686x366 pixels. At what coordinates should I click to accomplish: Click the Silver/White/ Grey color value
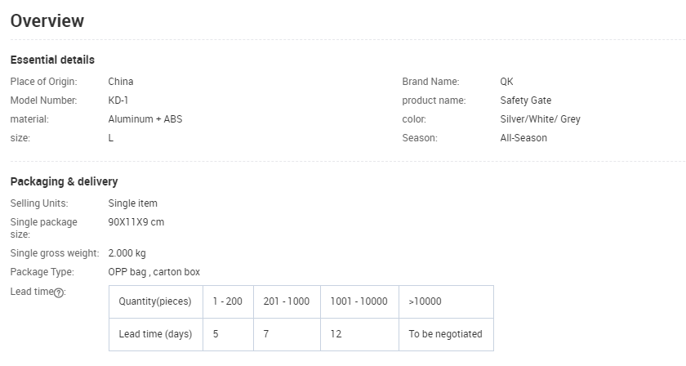(540, 119)
